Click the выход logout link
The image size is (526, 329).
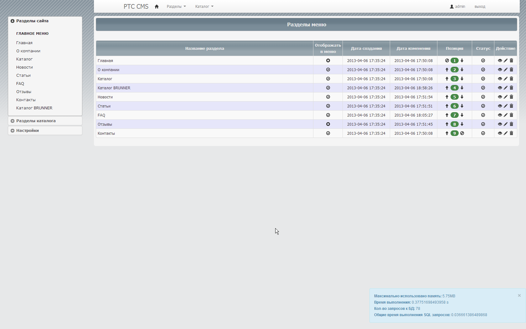tap(480, 7)
